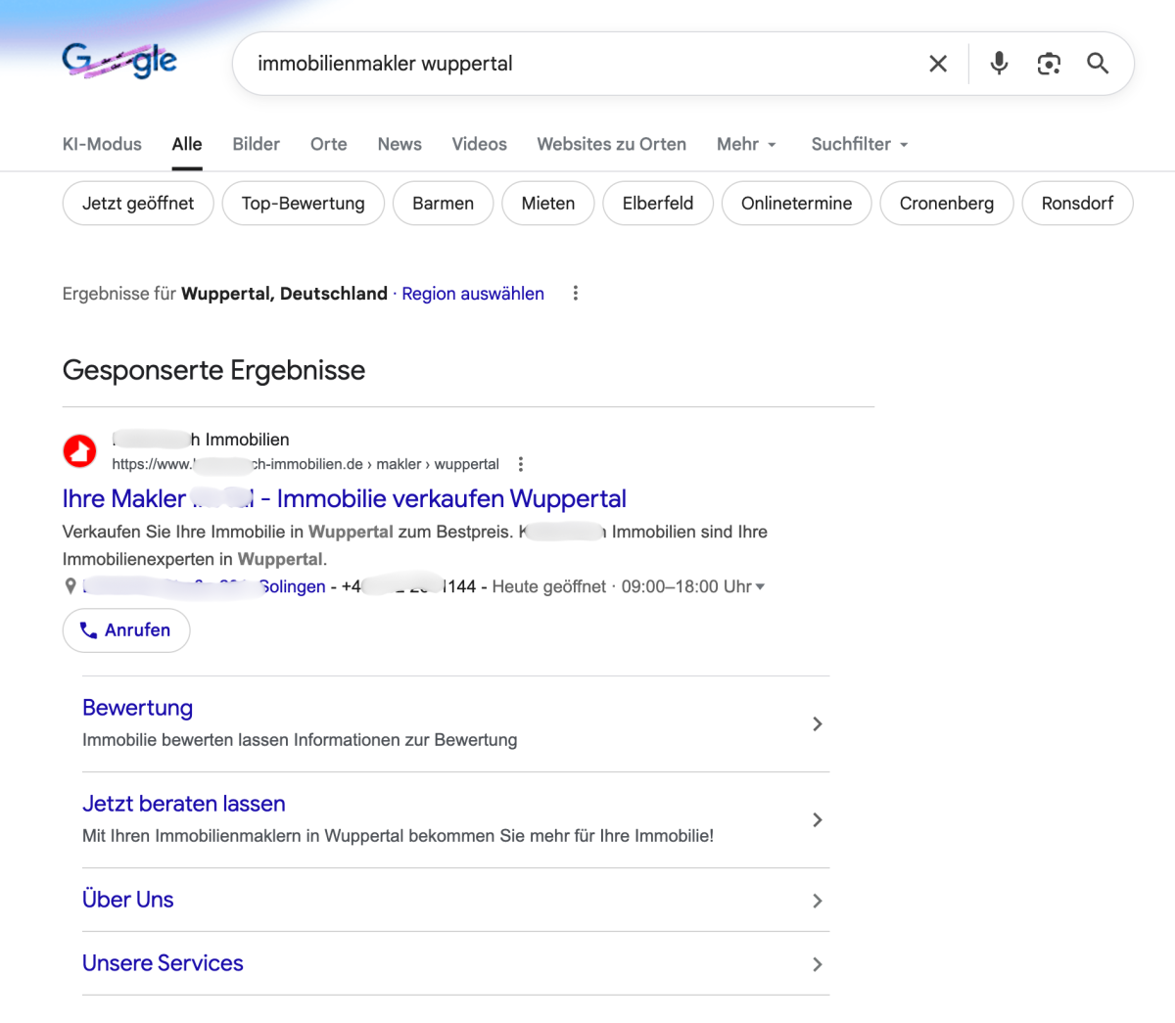Expand the Mehr dropdown
This screenshot has width=1175, height=1023.
coord(746,144)
